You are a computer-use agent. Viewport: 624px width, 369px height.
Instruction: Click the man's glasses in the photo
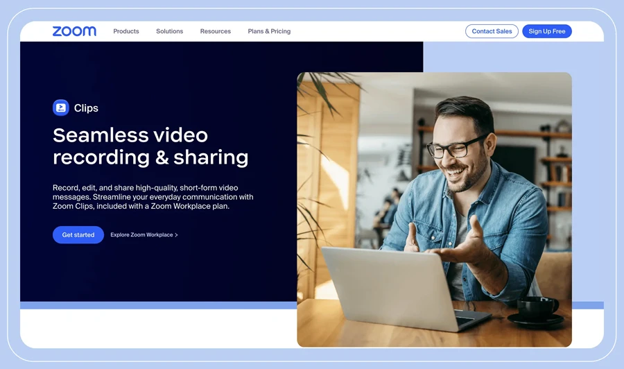[x=454, y=147]
